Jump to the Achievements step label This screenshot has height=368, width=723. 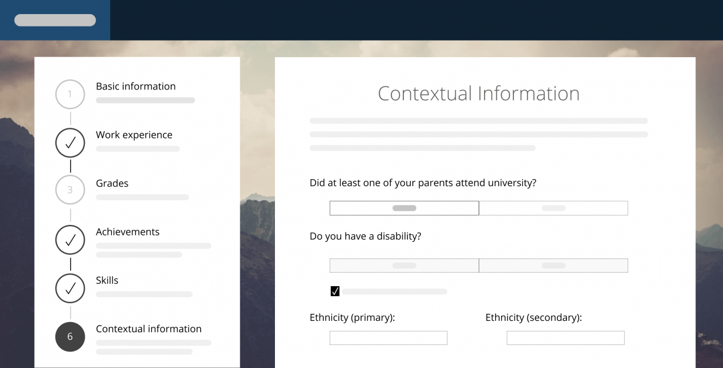tap(127, 232)
